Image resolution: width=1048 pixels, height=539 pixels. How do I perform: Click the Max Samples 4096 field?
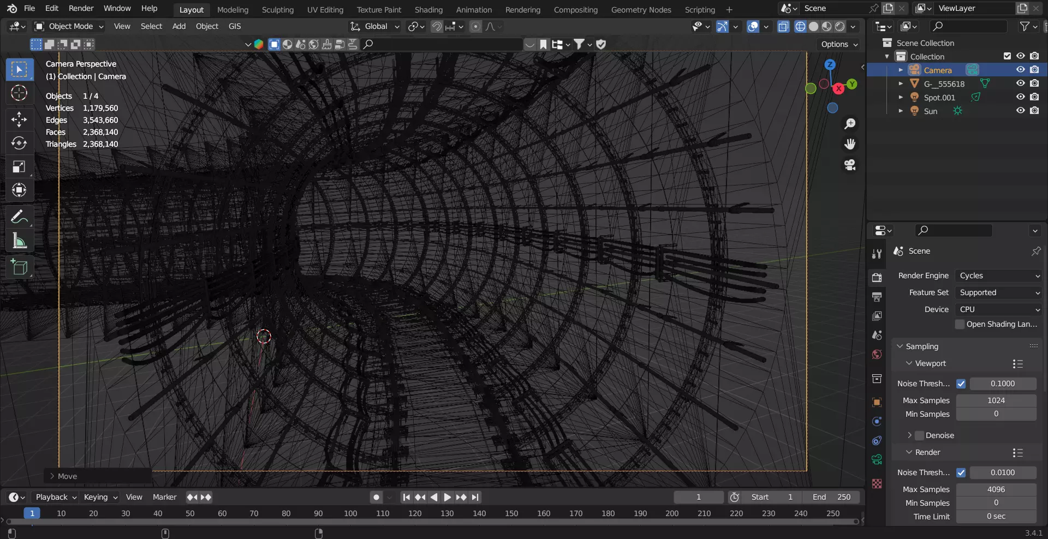(x=996, y=489)
